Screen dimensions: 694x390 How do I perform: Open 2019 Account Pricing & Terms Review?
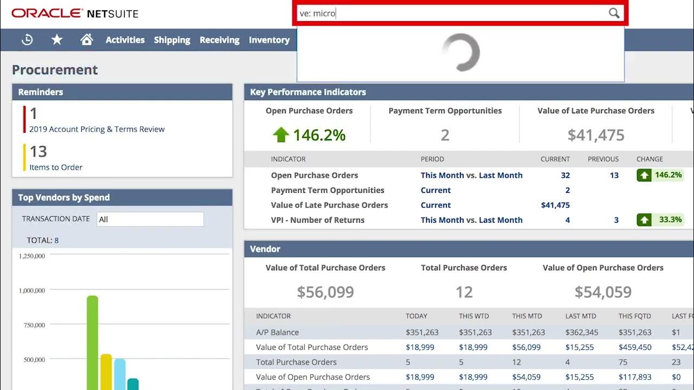pyautogui.click(x=97, y=129)
